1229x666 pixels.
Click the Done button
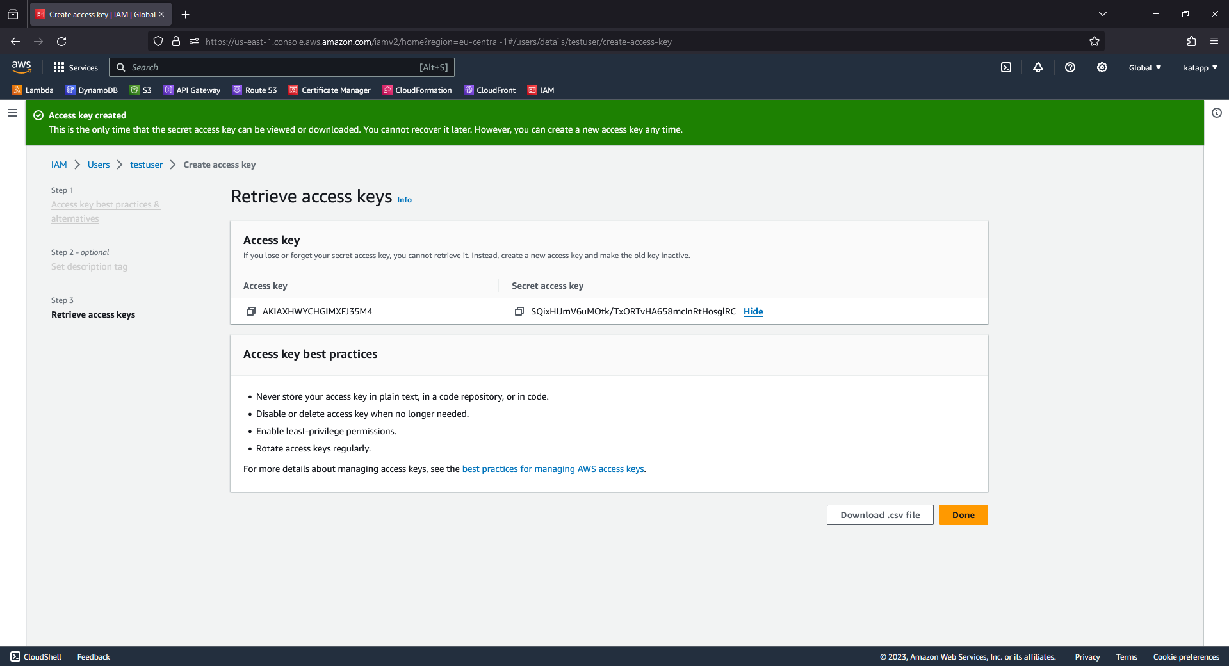(x=963, y=515)
